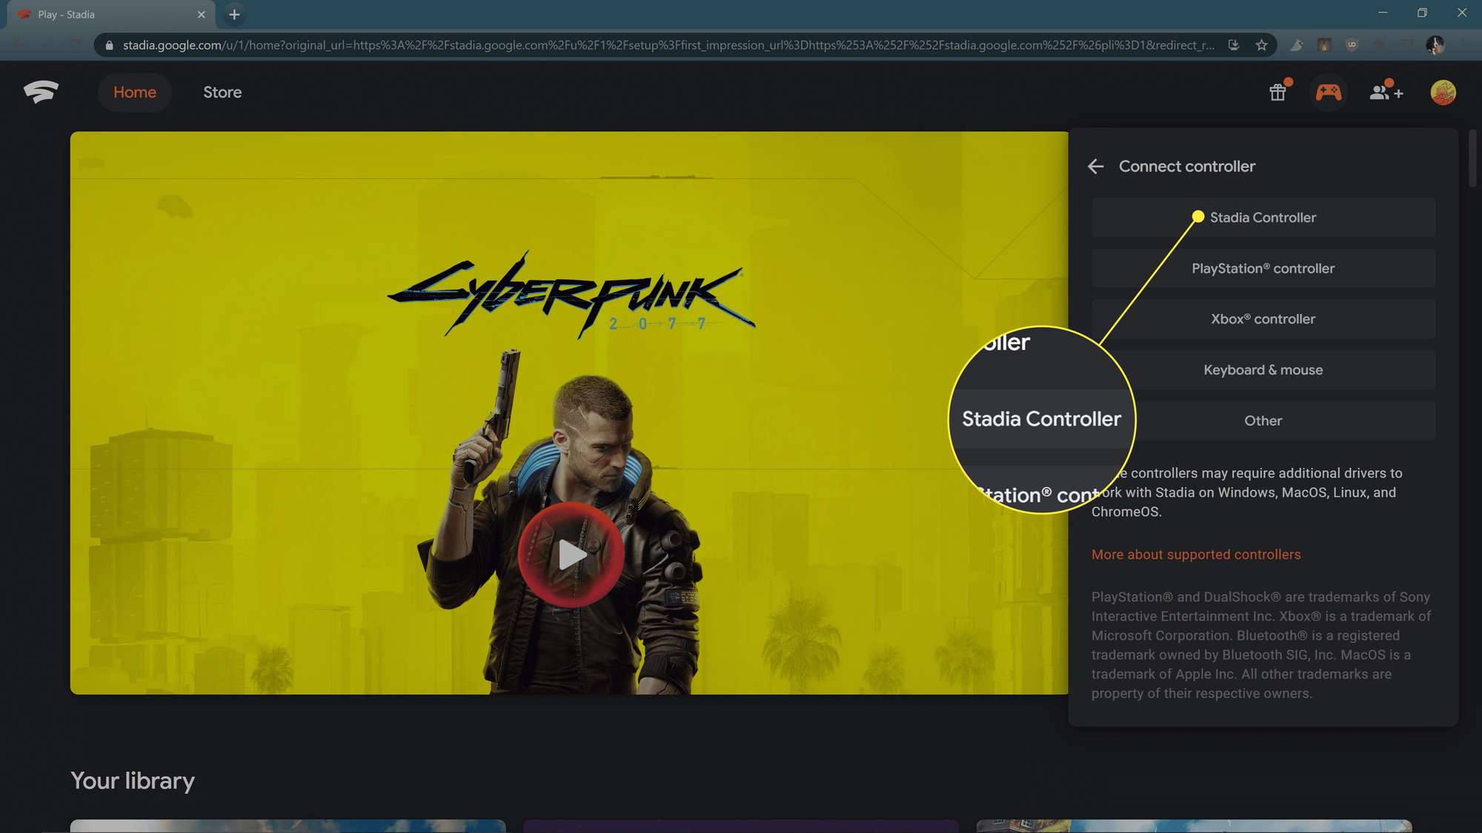This screenshot has height=833, width=1482.
Task: Play the Cyberpunk 2077 banner game
Action: [x=571, y=555]
